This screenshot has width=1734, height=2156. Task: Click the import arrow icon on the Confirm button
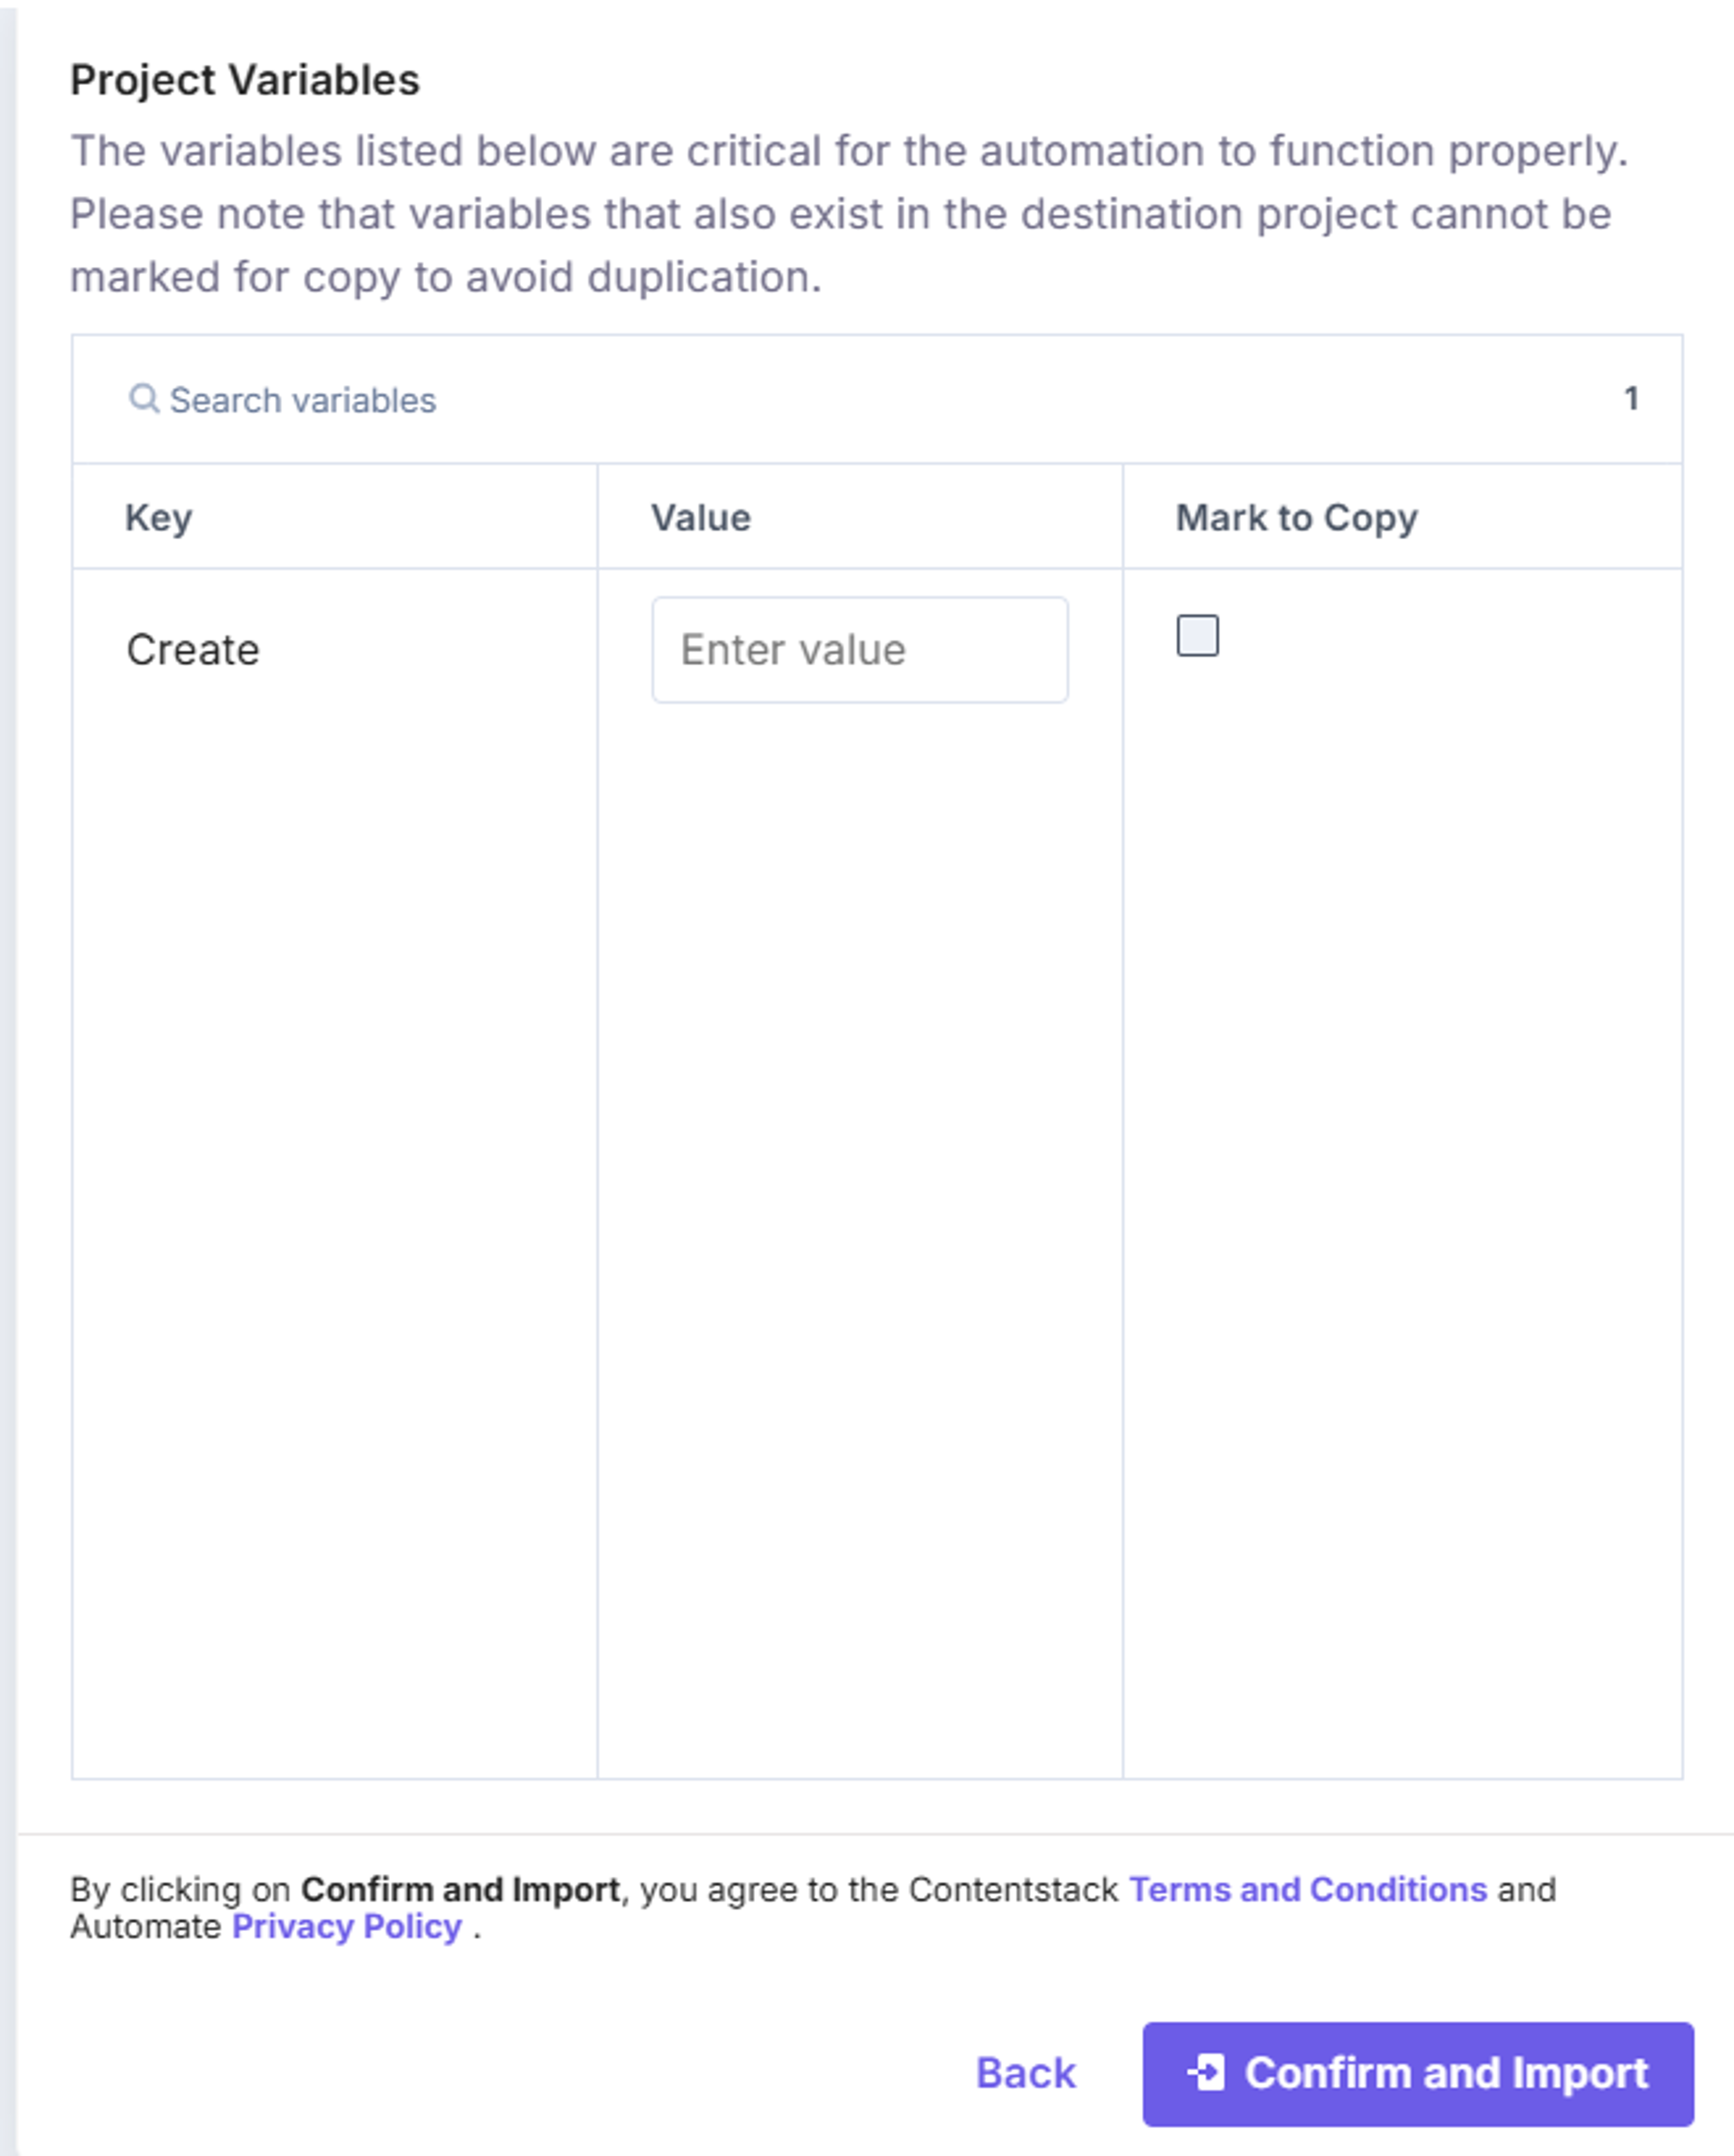(1206, 2073)
